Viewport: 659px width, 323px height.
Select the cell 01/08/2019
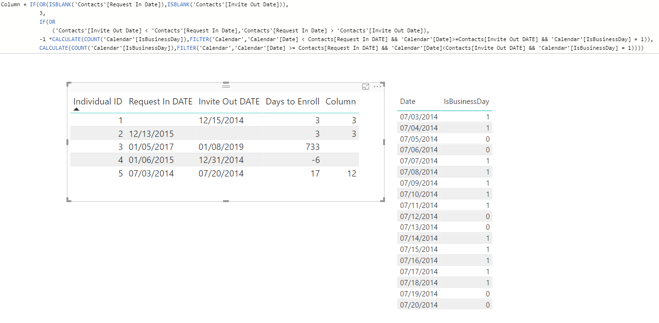[x=221, y=147]
